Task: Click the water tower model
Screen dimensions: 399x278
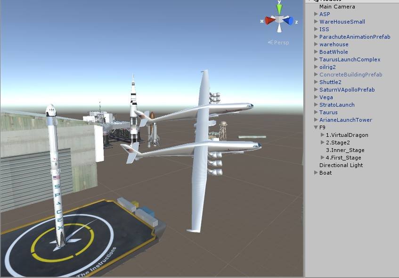Action: (x=223, y=131)
